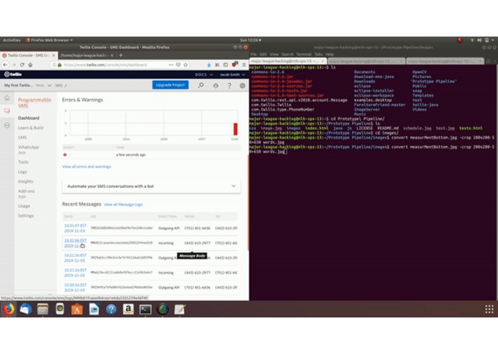498x354 pixels.
Task: Show Applications grid button
Action: coord(489,309)
